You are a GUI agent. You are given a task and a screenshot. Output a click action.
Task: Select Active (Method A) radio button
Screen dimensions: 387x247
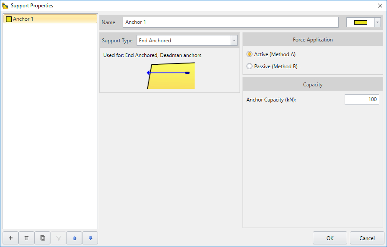click(x=249, y=54)
